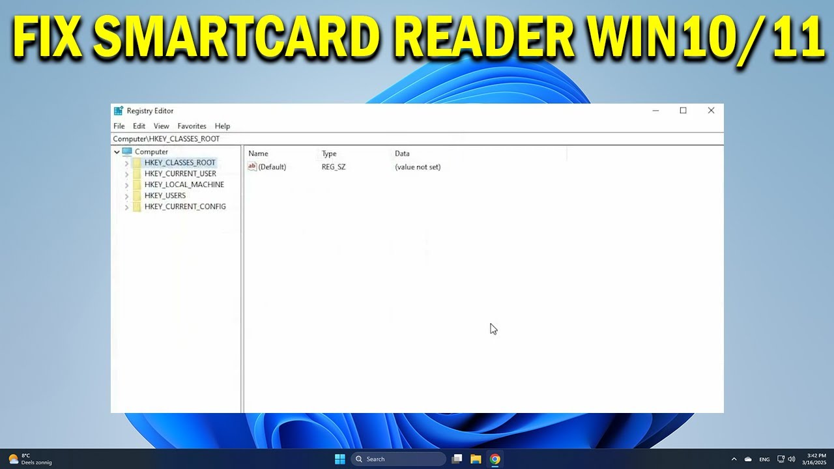Expand the HKEY_CURRENT_USER key
834x469 pixels.
[x=126, y=174]
